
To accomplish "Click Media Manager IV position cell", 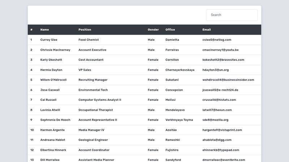I will (x=91, y=130).
